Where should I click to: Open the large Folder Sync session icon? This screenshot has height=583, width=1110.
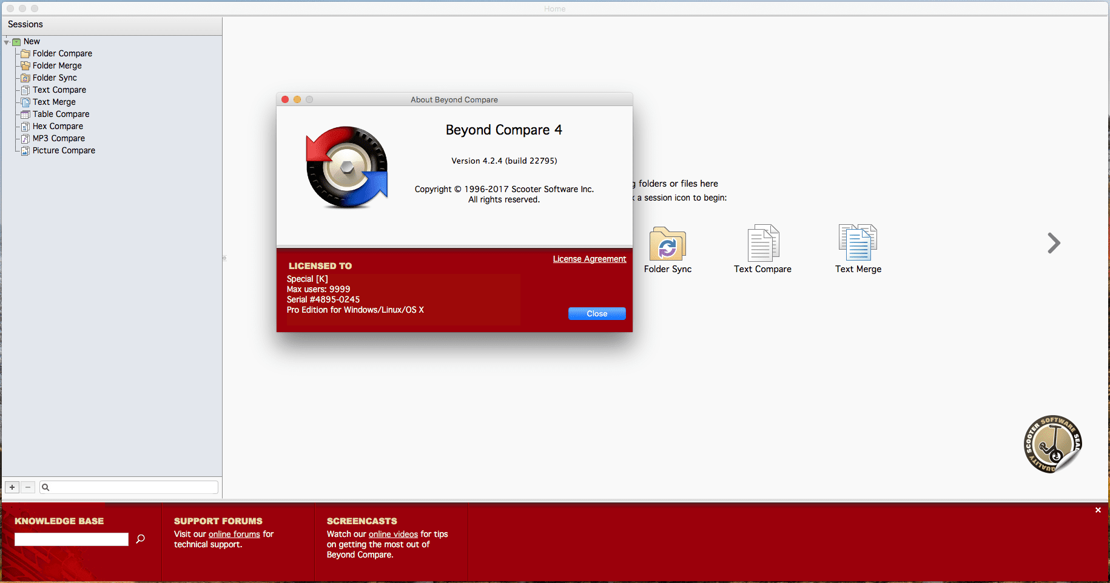pos(667,244)
